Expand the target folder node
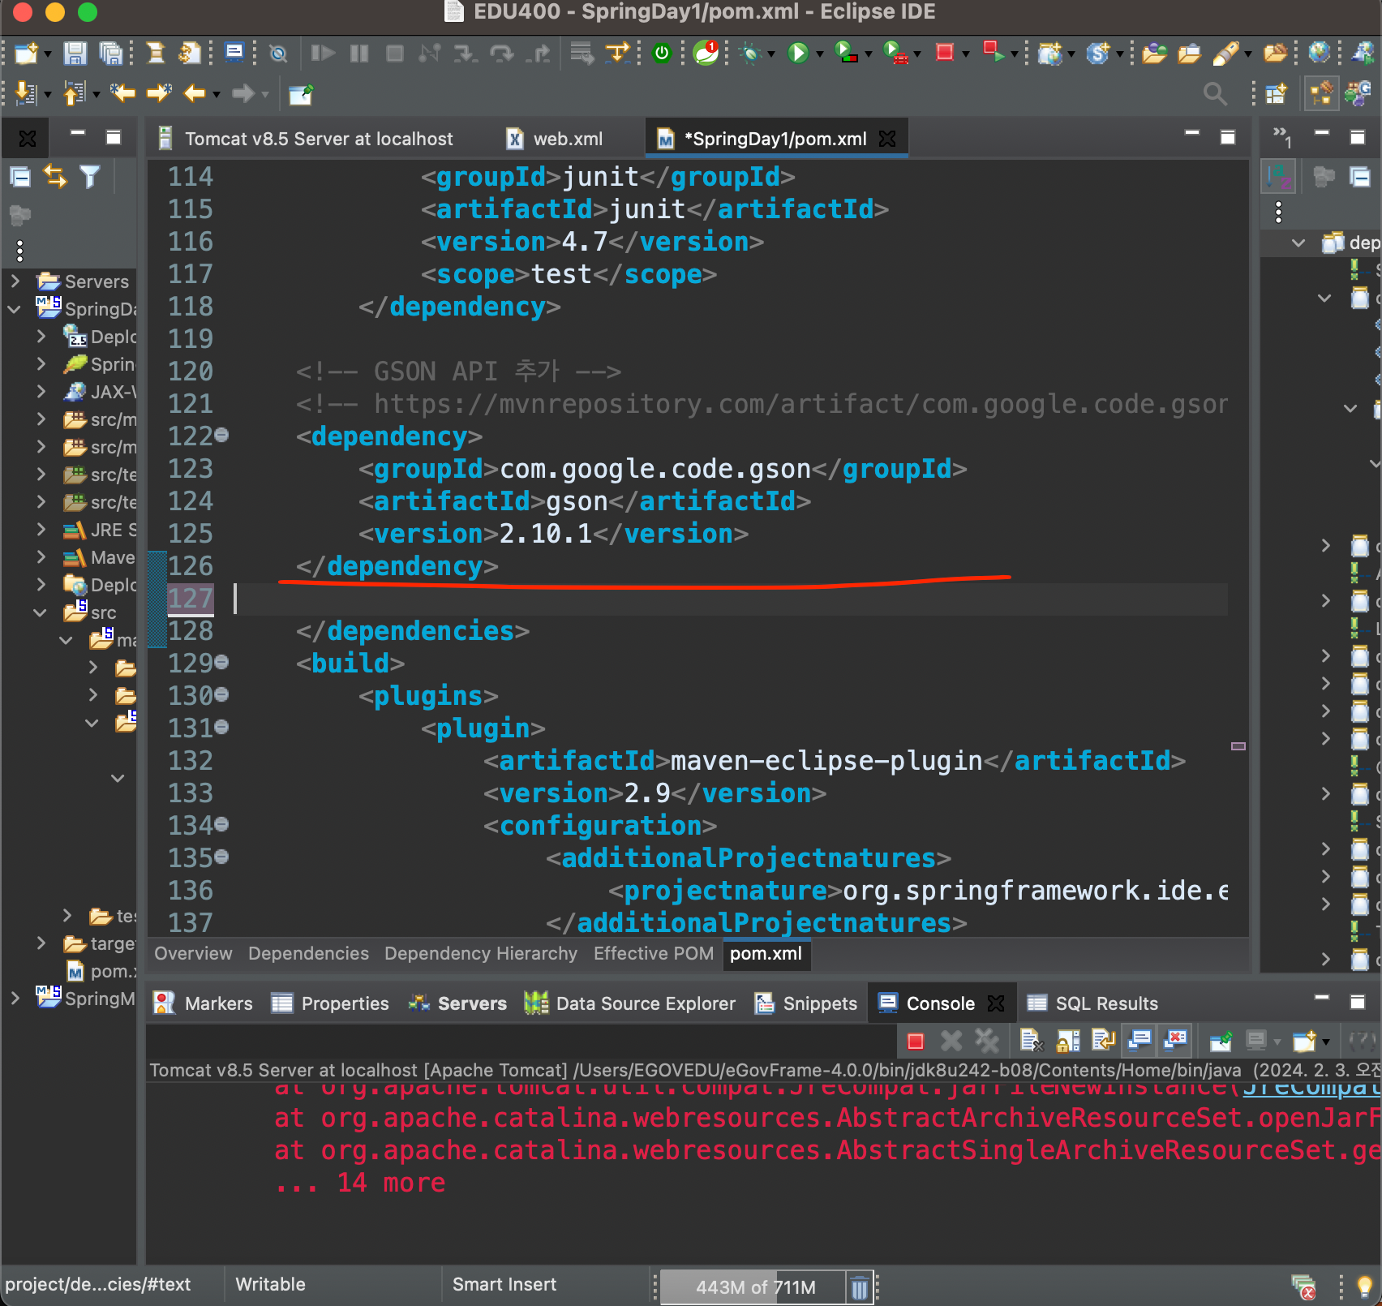1382x1306 pixels. [x=41, y=943]
